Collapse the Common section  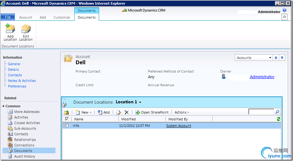(3, 106)
